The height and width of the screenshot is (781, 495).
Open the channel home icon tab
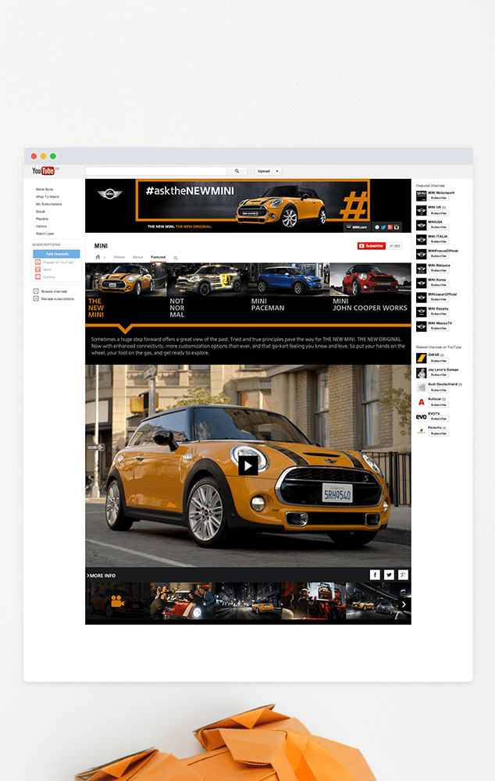click(x=98, y=257)
